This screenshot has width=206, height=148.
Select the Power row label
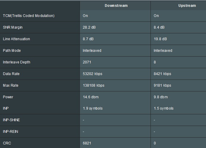click(8, 97)
